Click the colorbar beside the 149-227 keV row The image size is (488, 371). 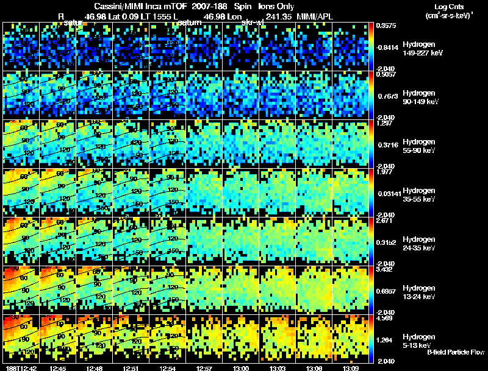(371, 46)
